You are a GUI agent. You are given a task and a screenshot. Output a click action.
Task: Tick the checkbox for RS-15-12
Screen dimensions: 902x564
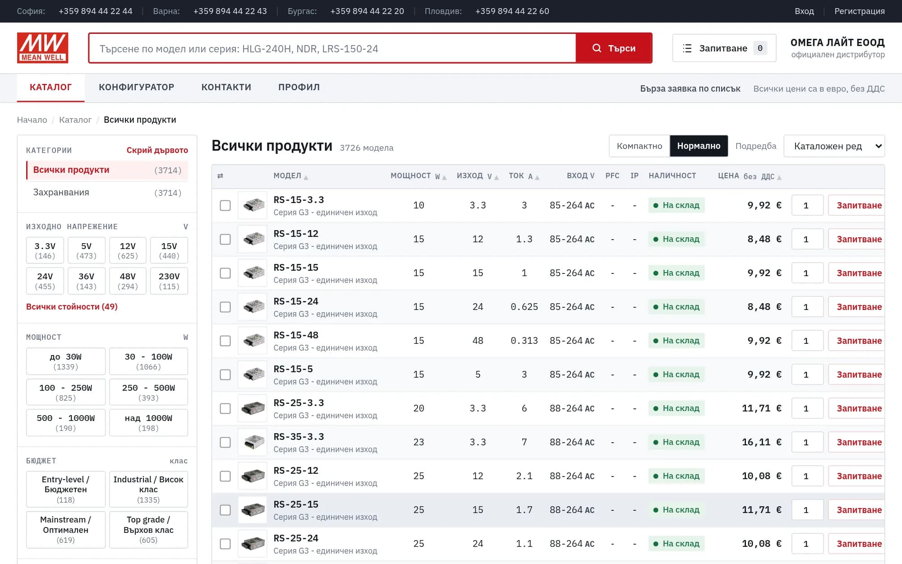[x=225, y=239]
